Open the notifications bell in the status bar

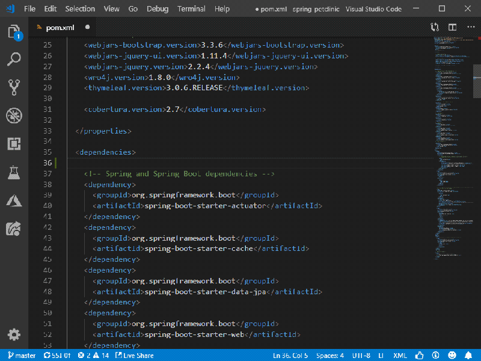tap(469, 355)
